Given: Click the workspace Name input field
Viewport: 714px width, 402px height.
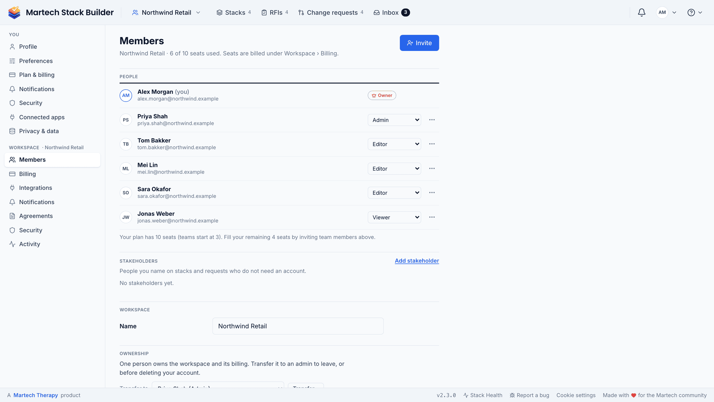Looking at the screenshot, I should coord(298,326).
